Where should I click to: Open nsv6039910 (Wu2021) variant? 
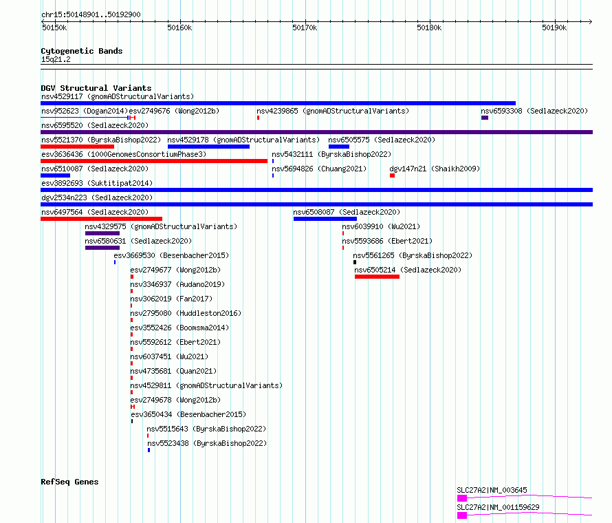point(381,226)
